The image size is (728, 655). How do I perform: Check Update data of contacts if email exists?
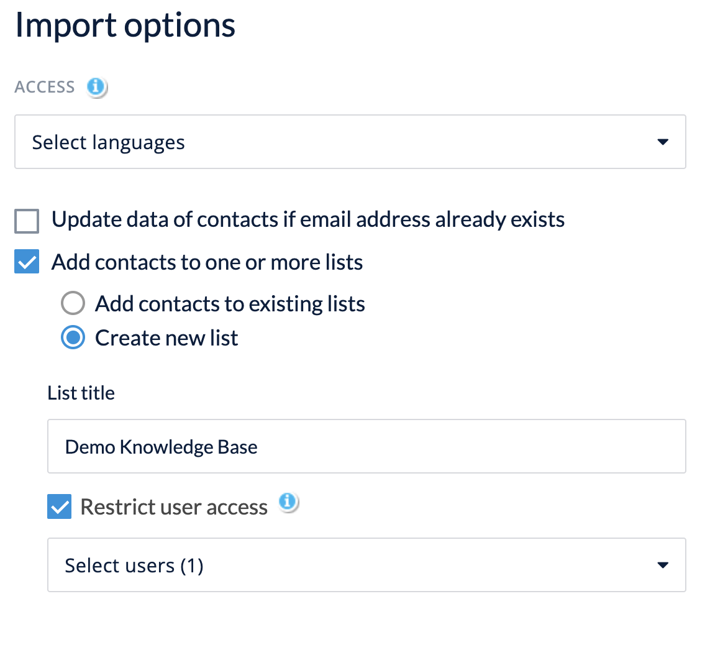26,221
